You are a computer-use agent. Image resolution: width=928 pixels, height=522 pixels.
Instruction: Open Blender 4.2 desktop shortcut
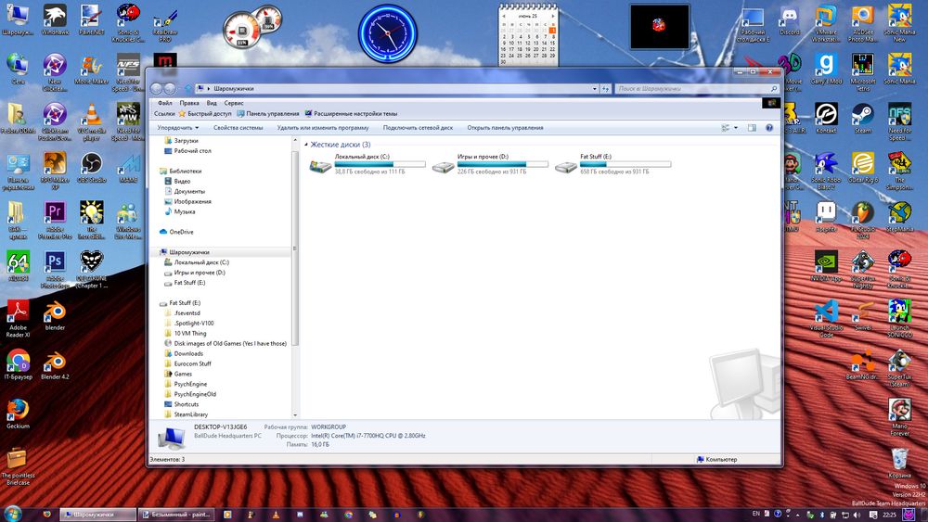55,364
